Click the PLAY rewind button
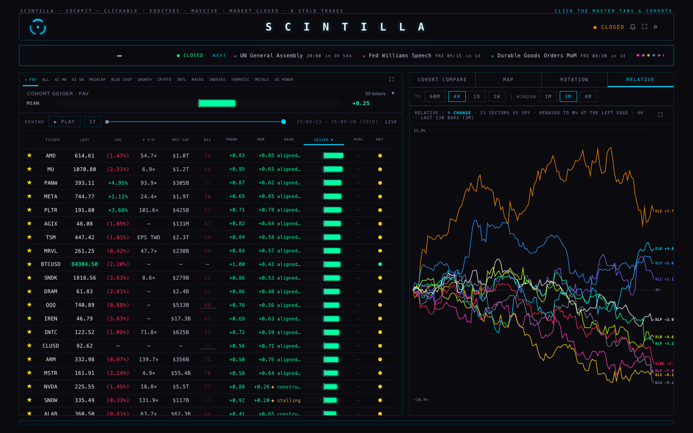This screenshot has height=433, width=693. pos(64,122)
